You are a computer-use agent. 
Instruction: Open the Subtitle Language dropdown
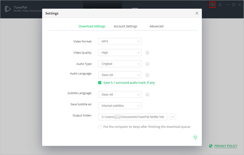click(x=120, y=95)
